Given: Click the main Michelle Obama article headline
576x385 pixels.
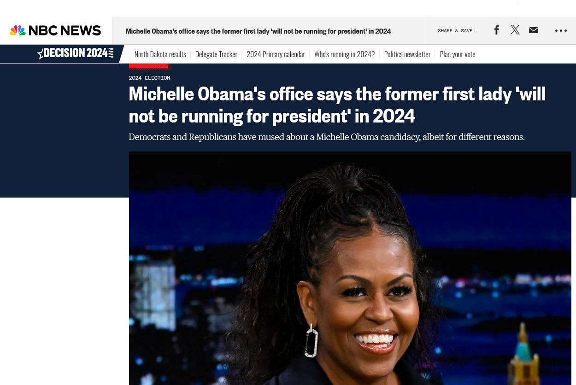Looking at the screenshot, I should click(337, 105).
